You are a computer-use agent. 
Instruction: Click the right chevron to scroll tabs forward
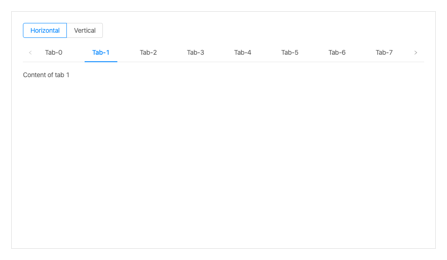tap(416, 52)
